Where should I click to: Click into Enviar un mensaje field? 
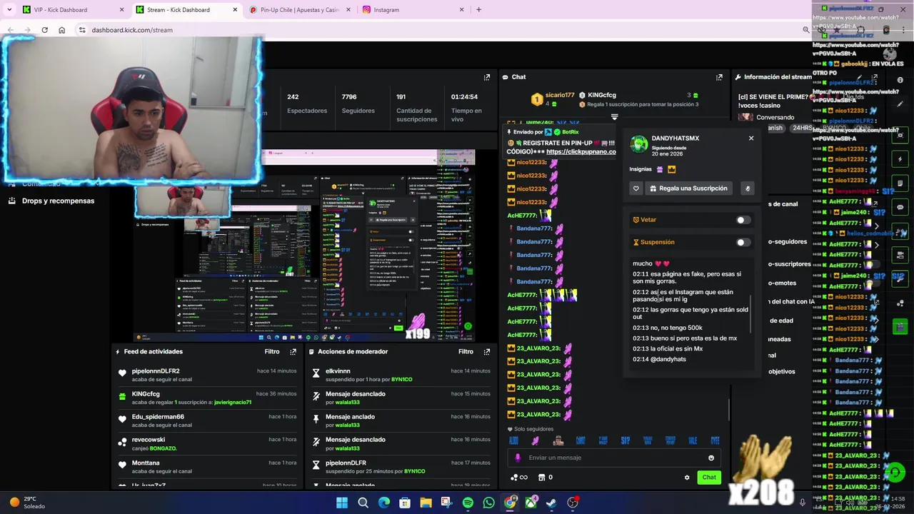614,458
